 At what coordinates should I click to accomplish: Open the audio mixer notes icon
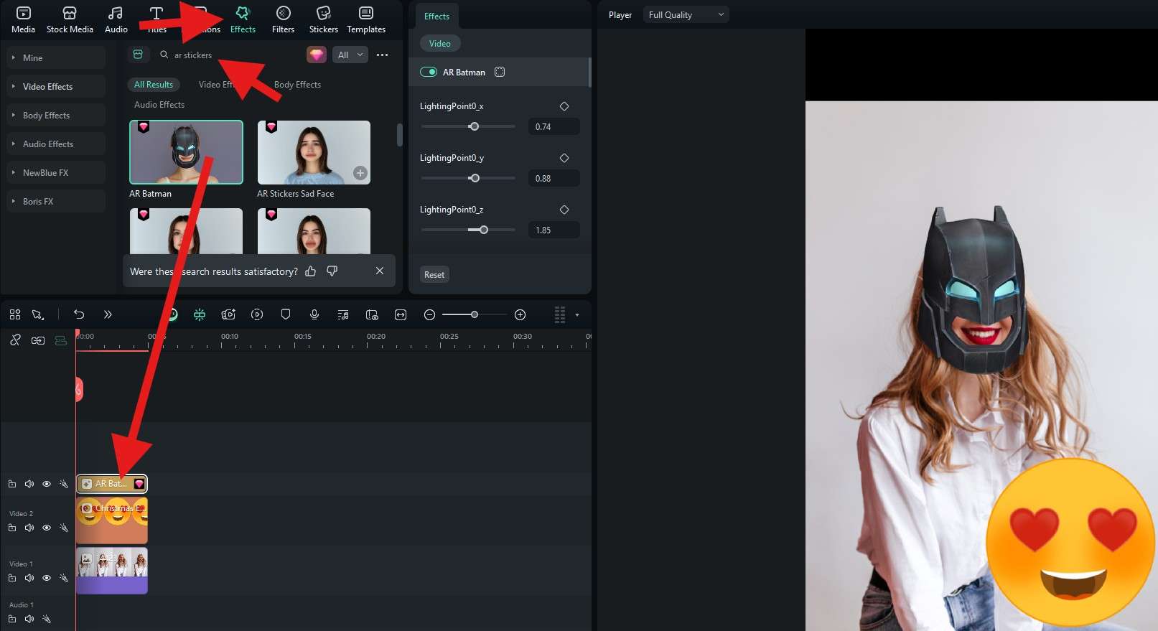pyautogui.click(x=343, y=314)
